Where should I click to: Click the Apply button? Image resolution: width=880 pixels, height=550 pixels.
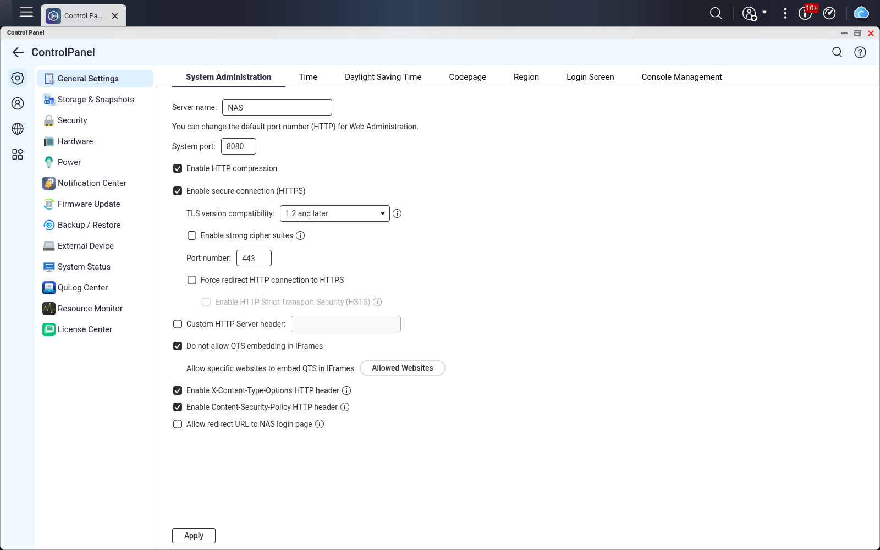click(194, 536)
